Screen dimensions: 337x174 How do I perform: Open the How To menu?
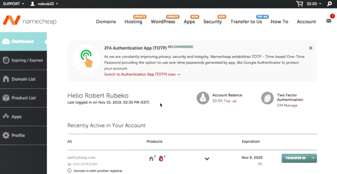279,22
